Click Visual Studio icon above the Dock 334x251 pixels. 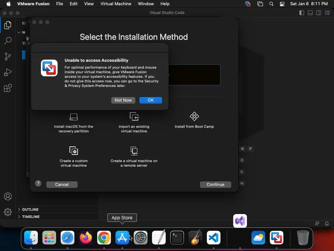[x=240, y=221]
